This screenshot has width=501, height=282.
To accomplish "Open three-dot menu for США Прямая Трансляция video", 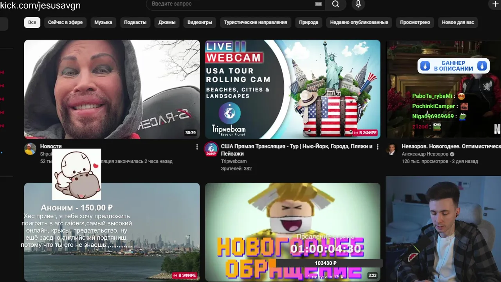I will 378,147.
